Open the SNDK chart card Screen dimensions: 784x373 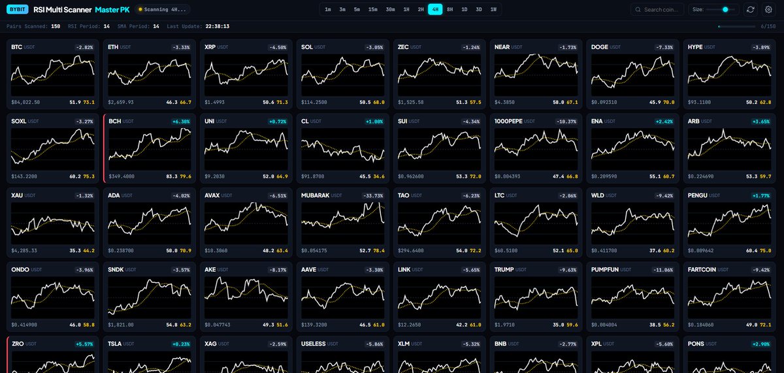click(150, 296)
